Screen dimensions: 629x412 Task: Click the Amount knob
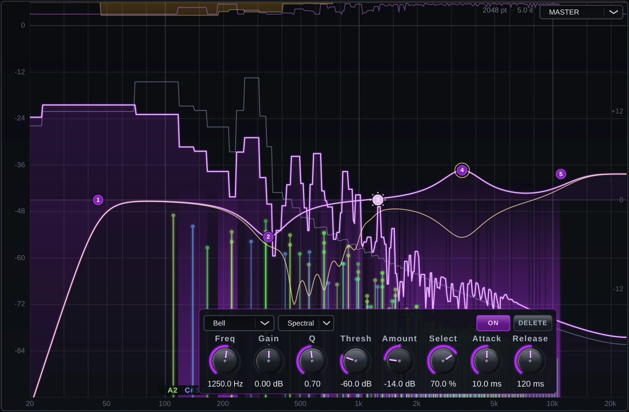coord(399,360)
